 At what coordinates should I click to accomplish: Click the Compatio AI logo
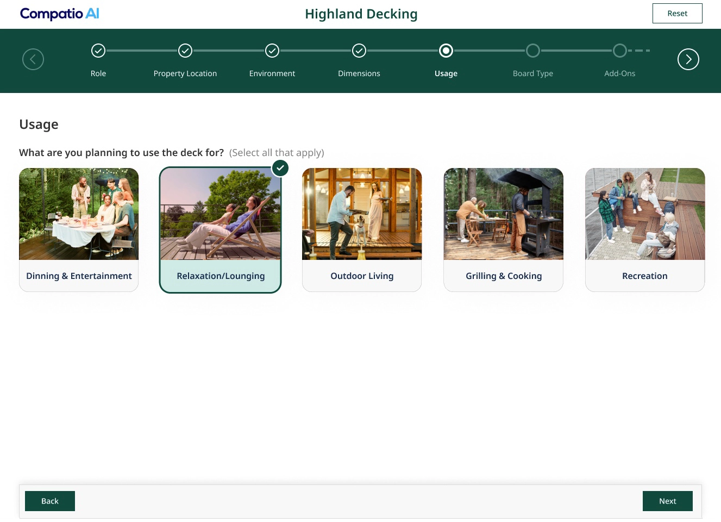tap(60, 14)
